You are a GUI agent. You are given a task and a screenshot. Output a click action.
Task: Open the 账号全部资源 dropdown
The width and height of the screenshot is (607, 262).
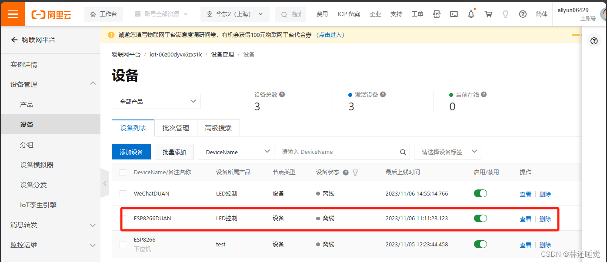point(161,14)
